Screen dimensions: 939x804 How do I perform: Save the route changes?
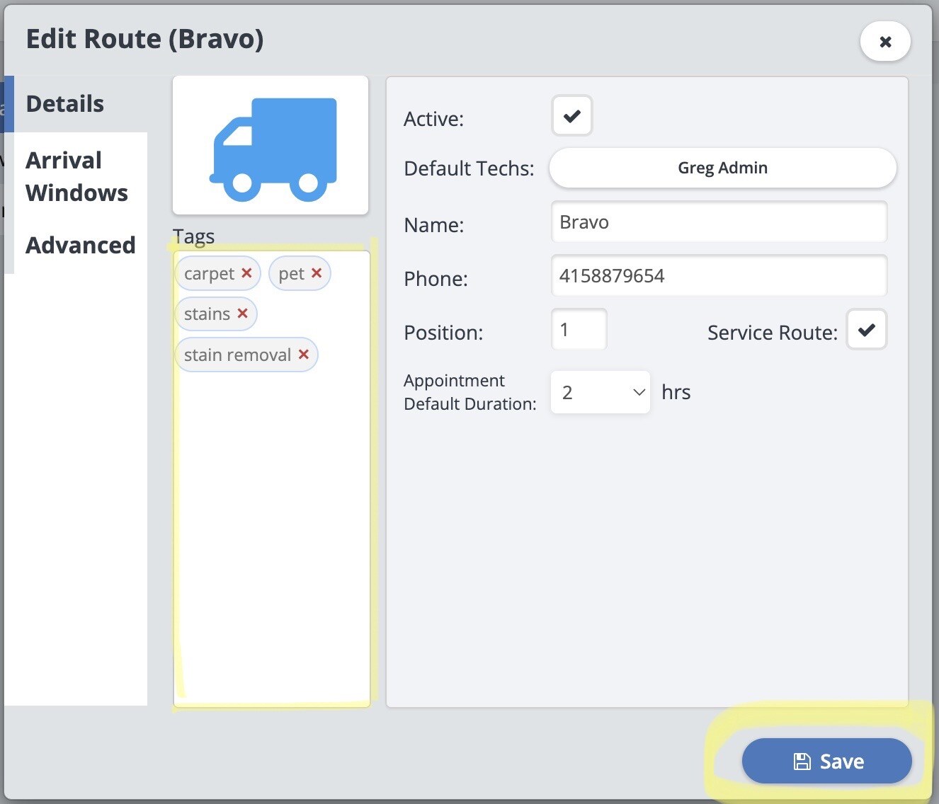(826, 762)
